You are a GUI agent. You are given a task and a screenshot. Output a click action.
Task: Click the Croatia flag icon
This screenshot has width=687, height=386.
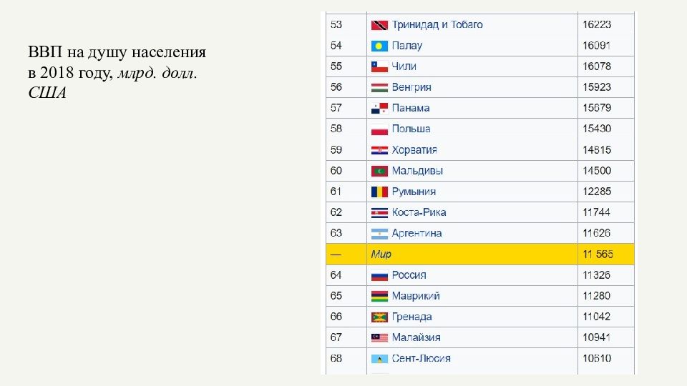click(x=379, y=150)
